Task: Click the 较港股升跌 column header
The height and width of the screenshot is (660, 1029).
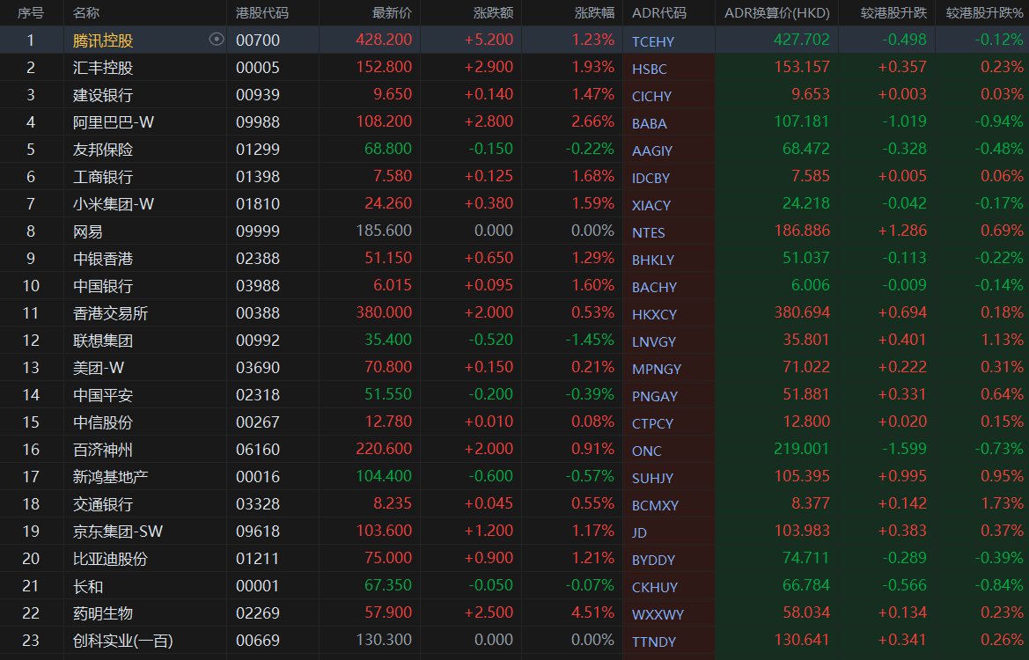Action: [x=893, y=13]
